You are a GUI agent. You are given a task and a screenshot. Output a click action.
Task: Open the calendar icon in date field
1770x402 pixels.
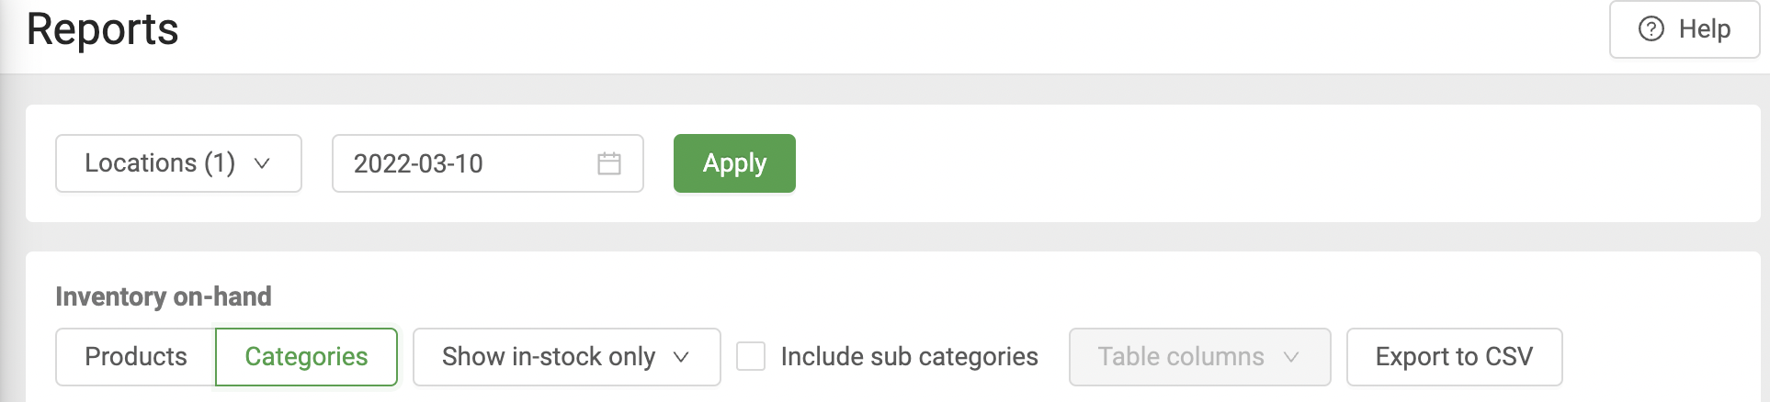tap(608, 163)
